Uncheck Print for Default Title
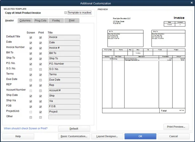This screenshot has width=195, height=142. (x=40, y=38)
